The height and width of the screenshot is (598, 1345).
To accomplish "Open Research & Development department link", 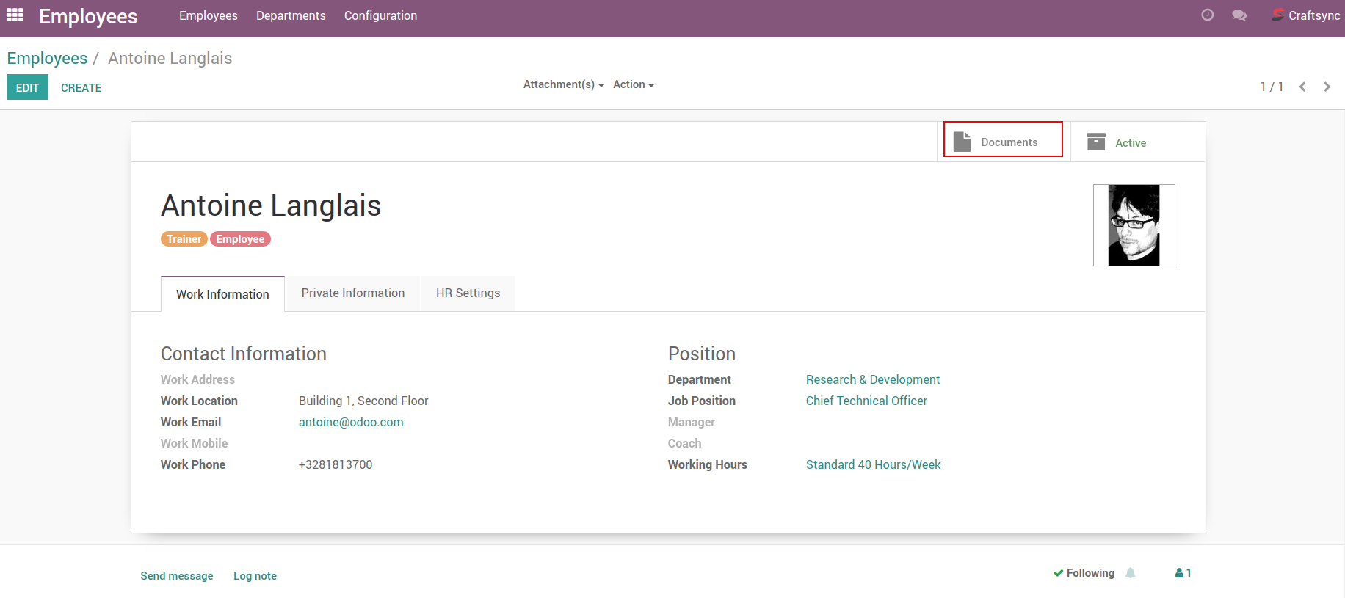I will [872, 379].
